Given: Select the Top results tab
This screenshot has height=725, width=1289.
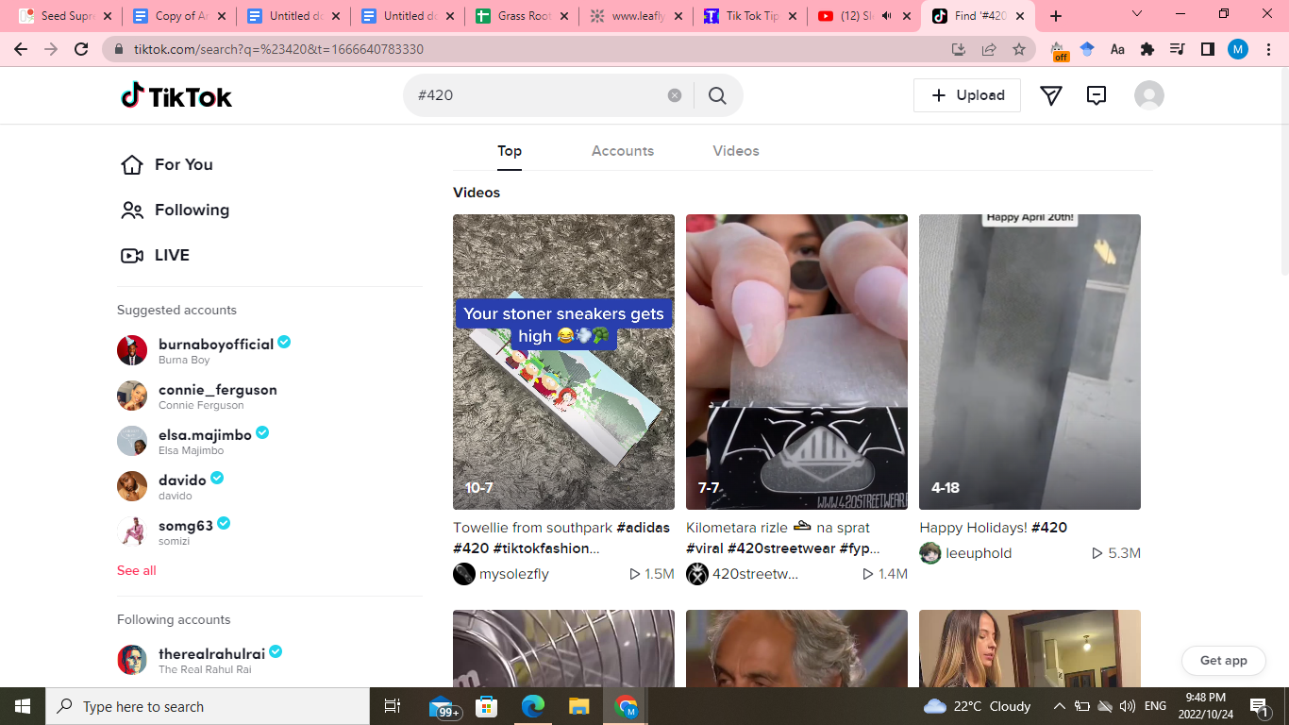Looking at the screenshot, I should point(510,151).
